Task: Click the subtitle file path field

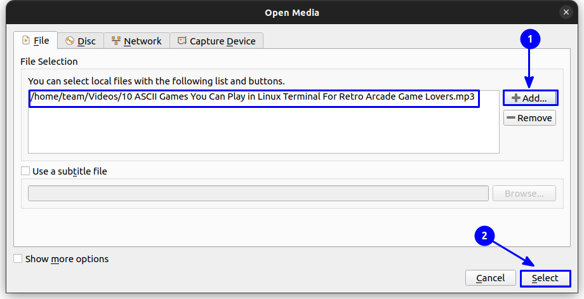Action: (258, 194)
